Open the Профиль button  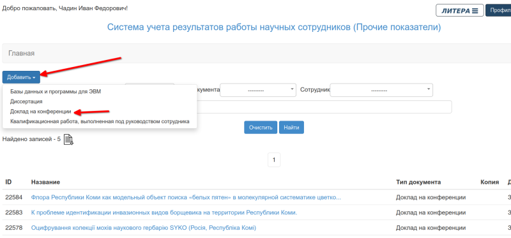tap(498, 10)
